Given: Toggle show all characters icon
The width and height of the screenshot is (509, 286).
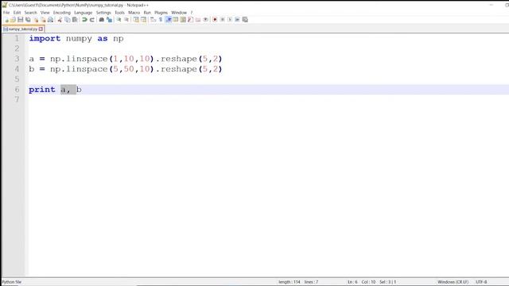Looking at the screenshot, I should coord(161,20).
